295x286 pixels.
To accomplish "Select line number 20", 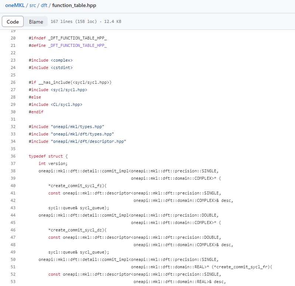I will click(x=13, y=38).
